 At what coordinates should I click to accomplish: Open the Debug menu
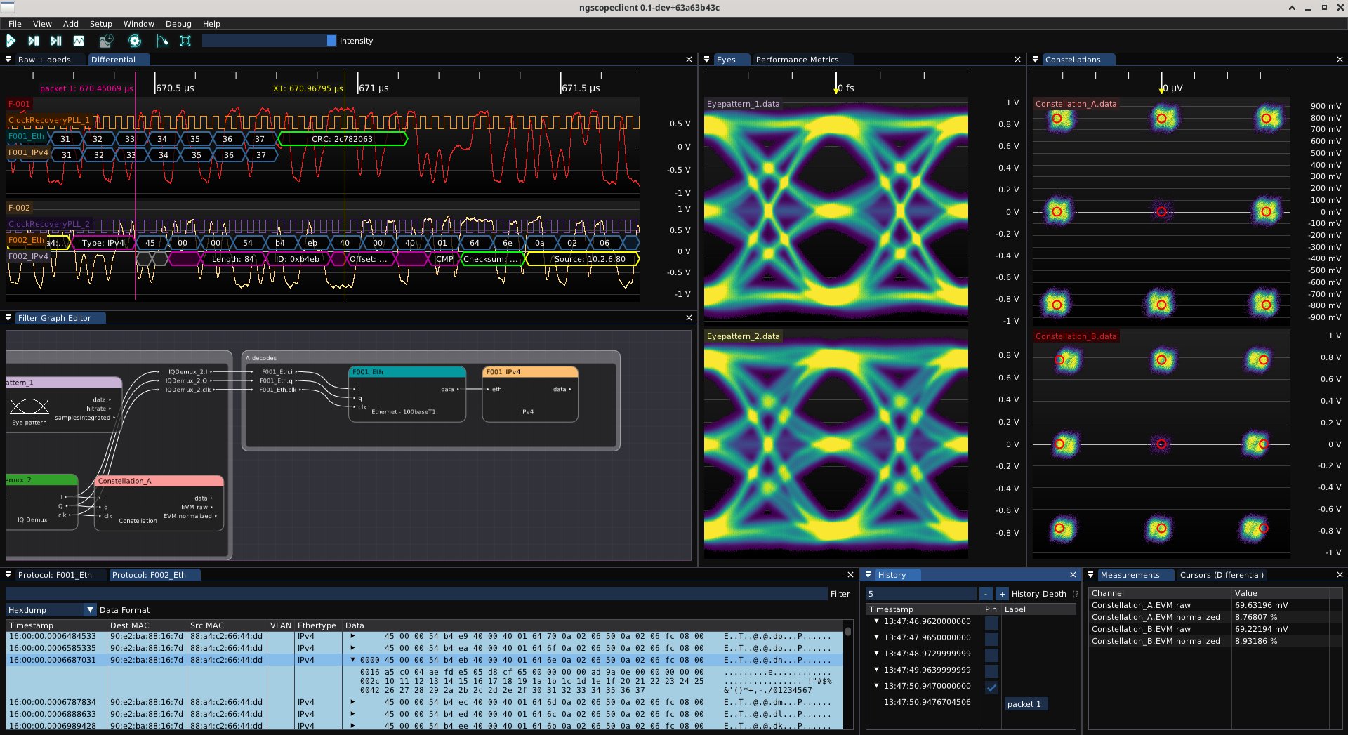178,24
